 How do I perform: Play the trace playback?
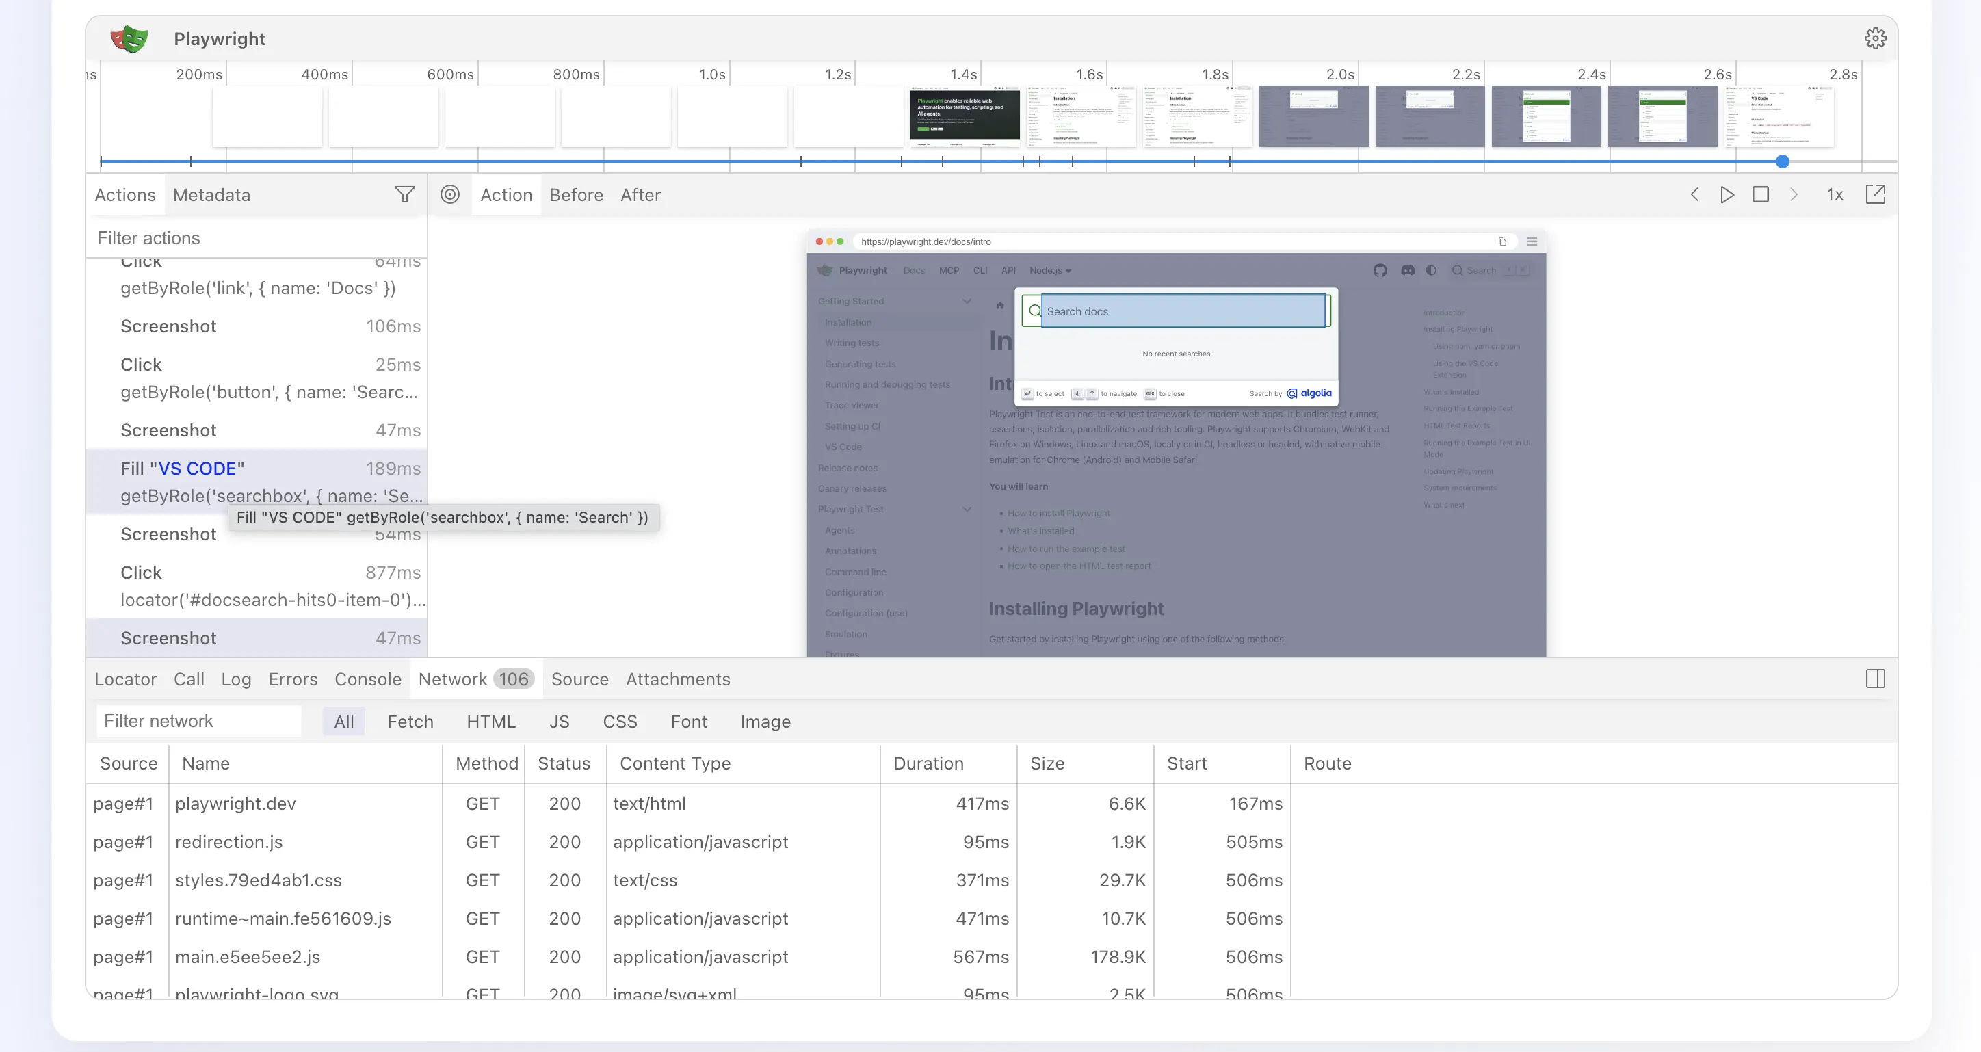coord(1727,194)
